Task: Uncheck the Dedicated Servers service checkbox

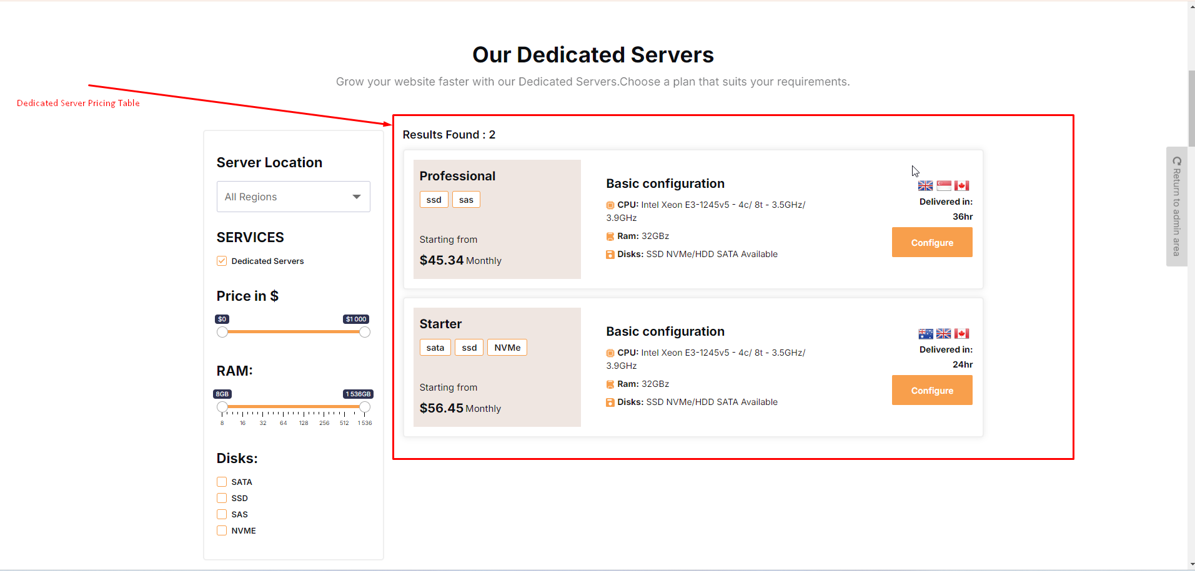Action: [222, 261]
